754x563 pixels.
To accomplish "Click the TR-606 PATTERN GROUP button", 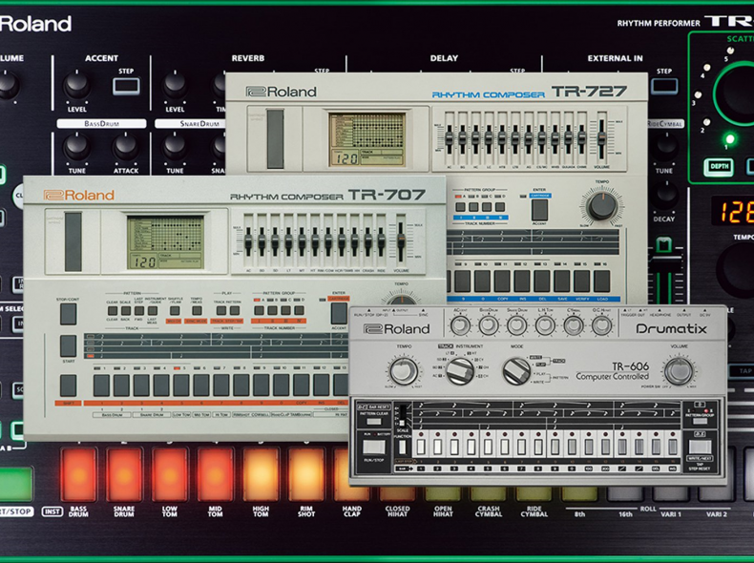I will (x=700, y=422).
